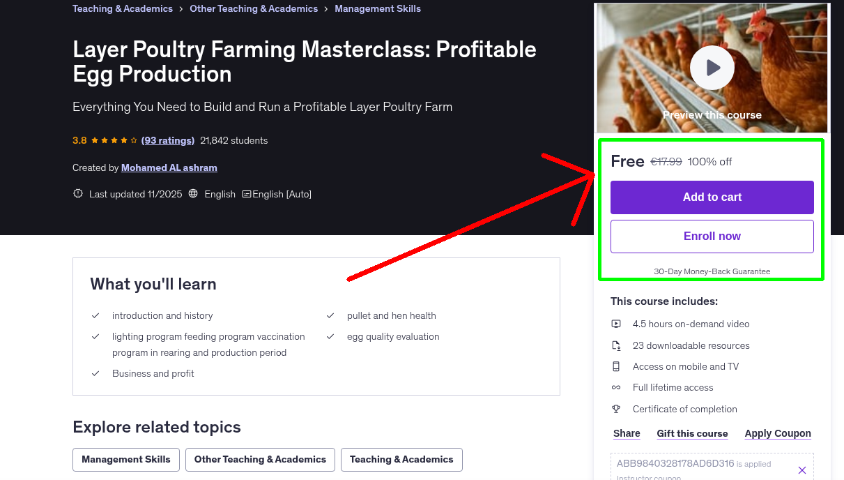Click the on-demand video icon
The image size is (844, 480).
tap(616, 324)
